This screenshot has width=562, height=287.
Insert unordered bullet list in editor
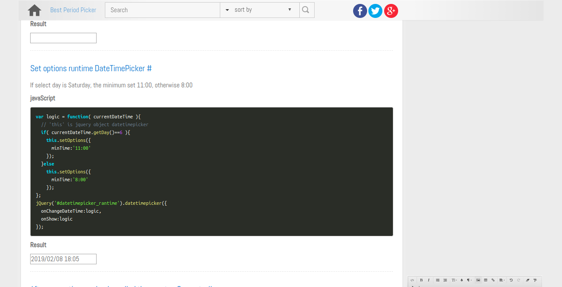pos(438,280)
